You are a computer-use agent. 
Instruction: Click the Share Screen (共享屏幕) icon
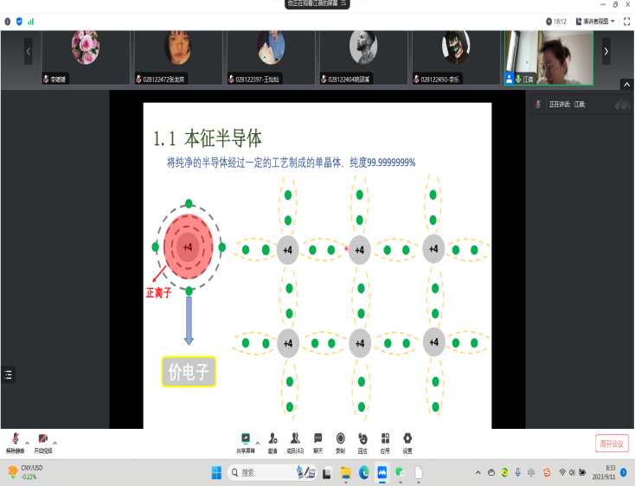click(246, 439)
